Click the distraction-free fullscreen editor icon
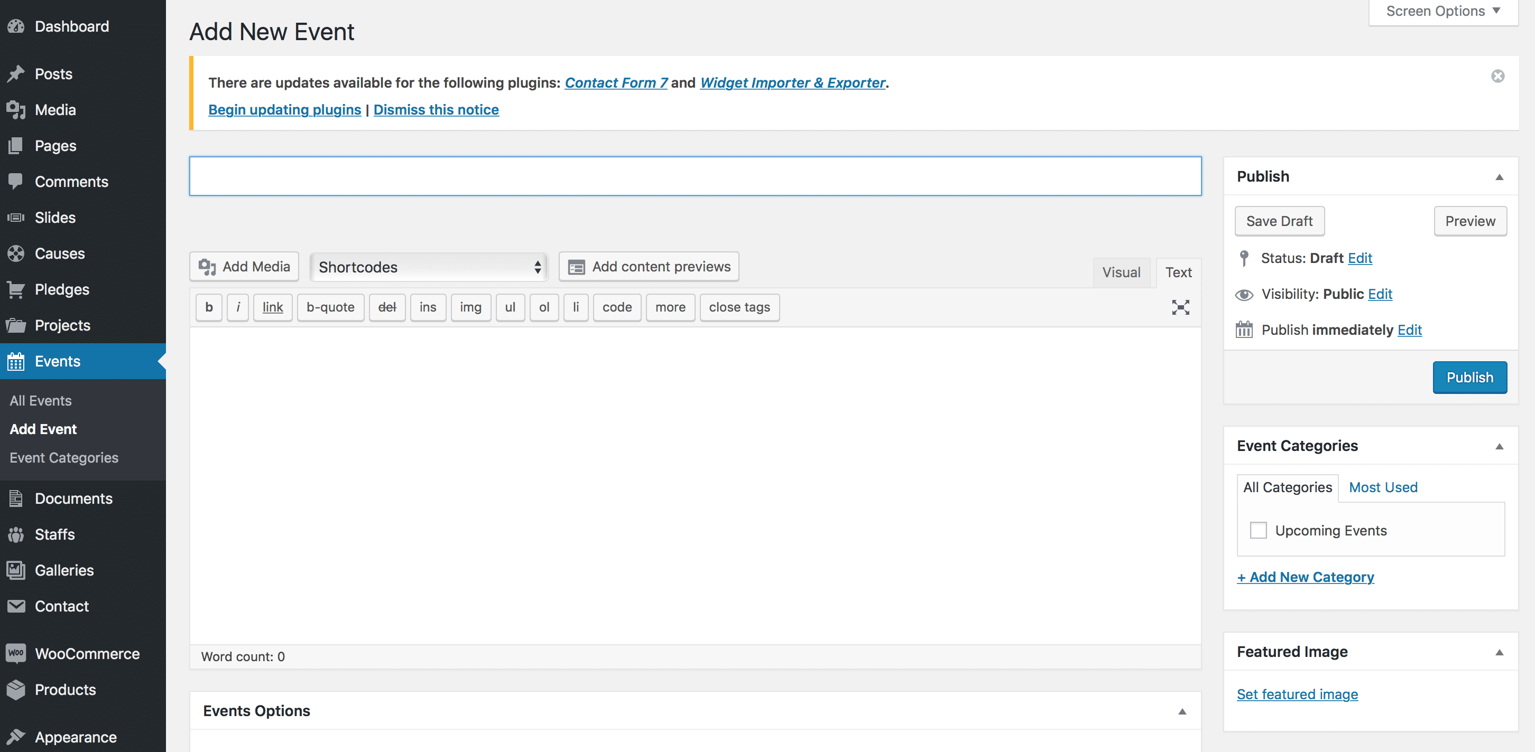Screen dimensions: 1535x752 click(1180, 307)
